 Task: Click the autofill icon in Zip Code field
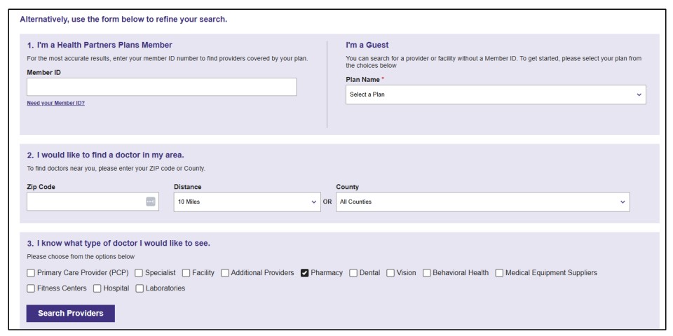150,202
